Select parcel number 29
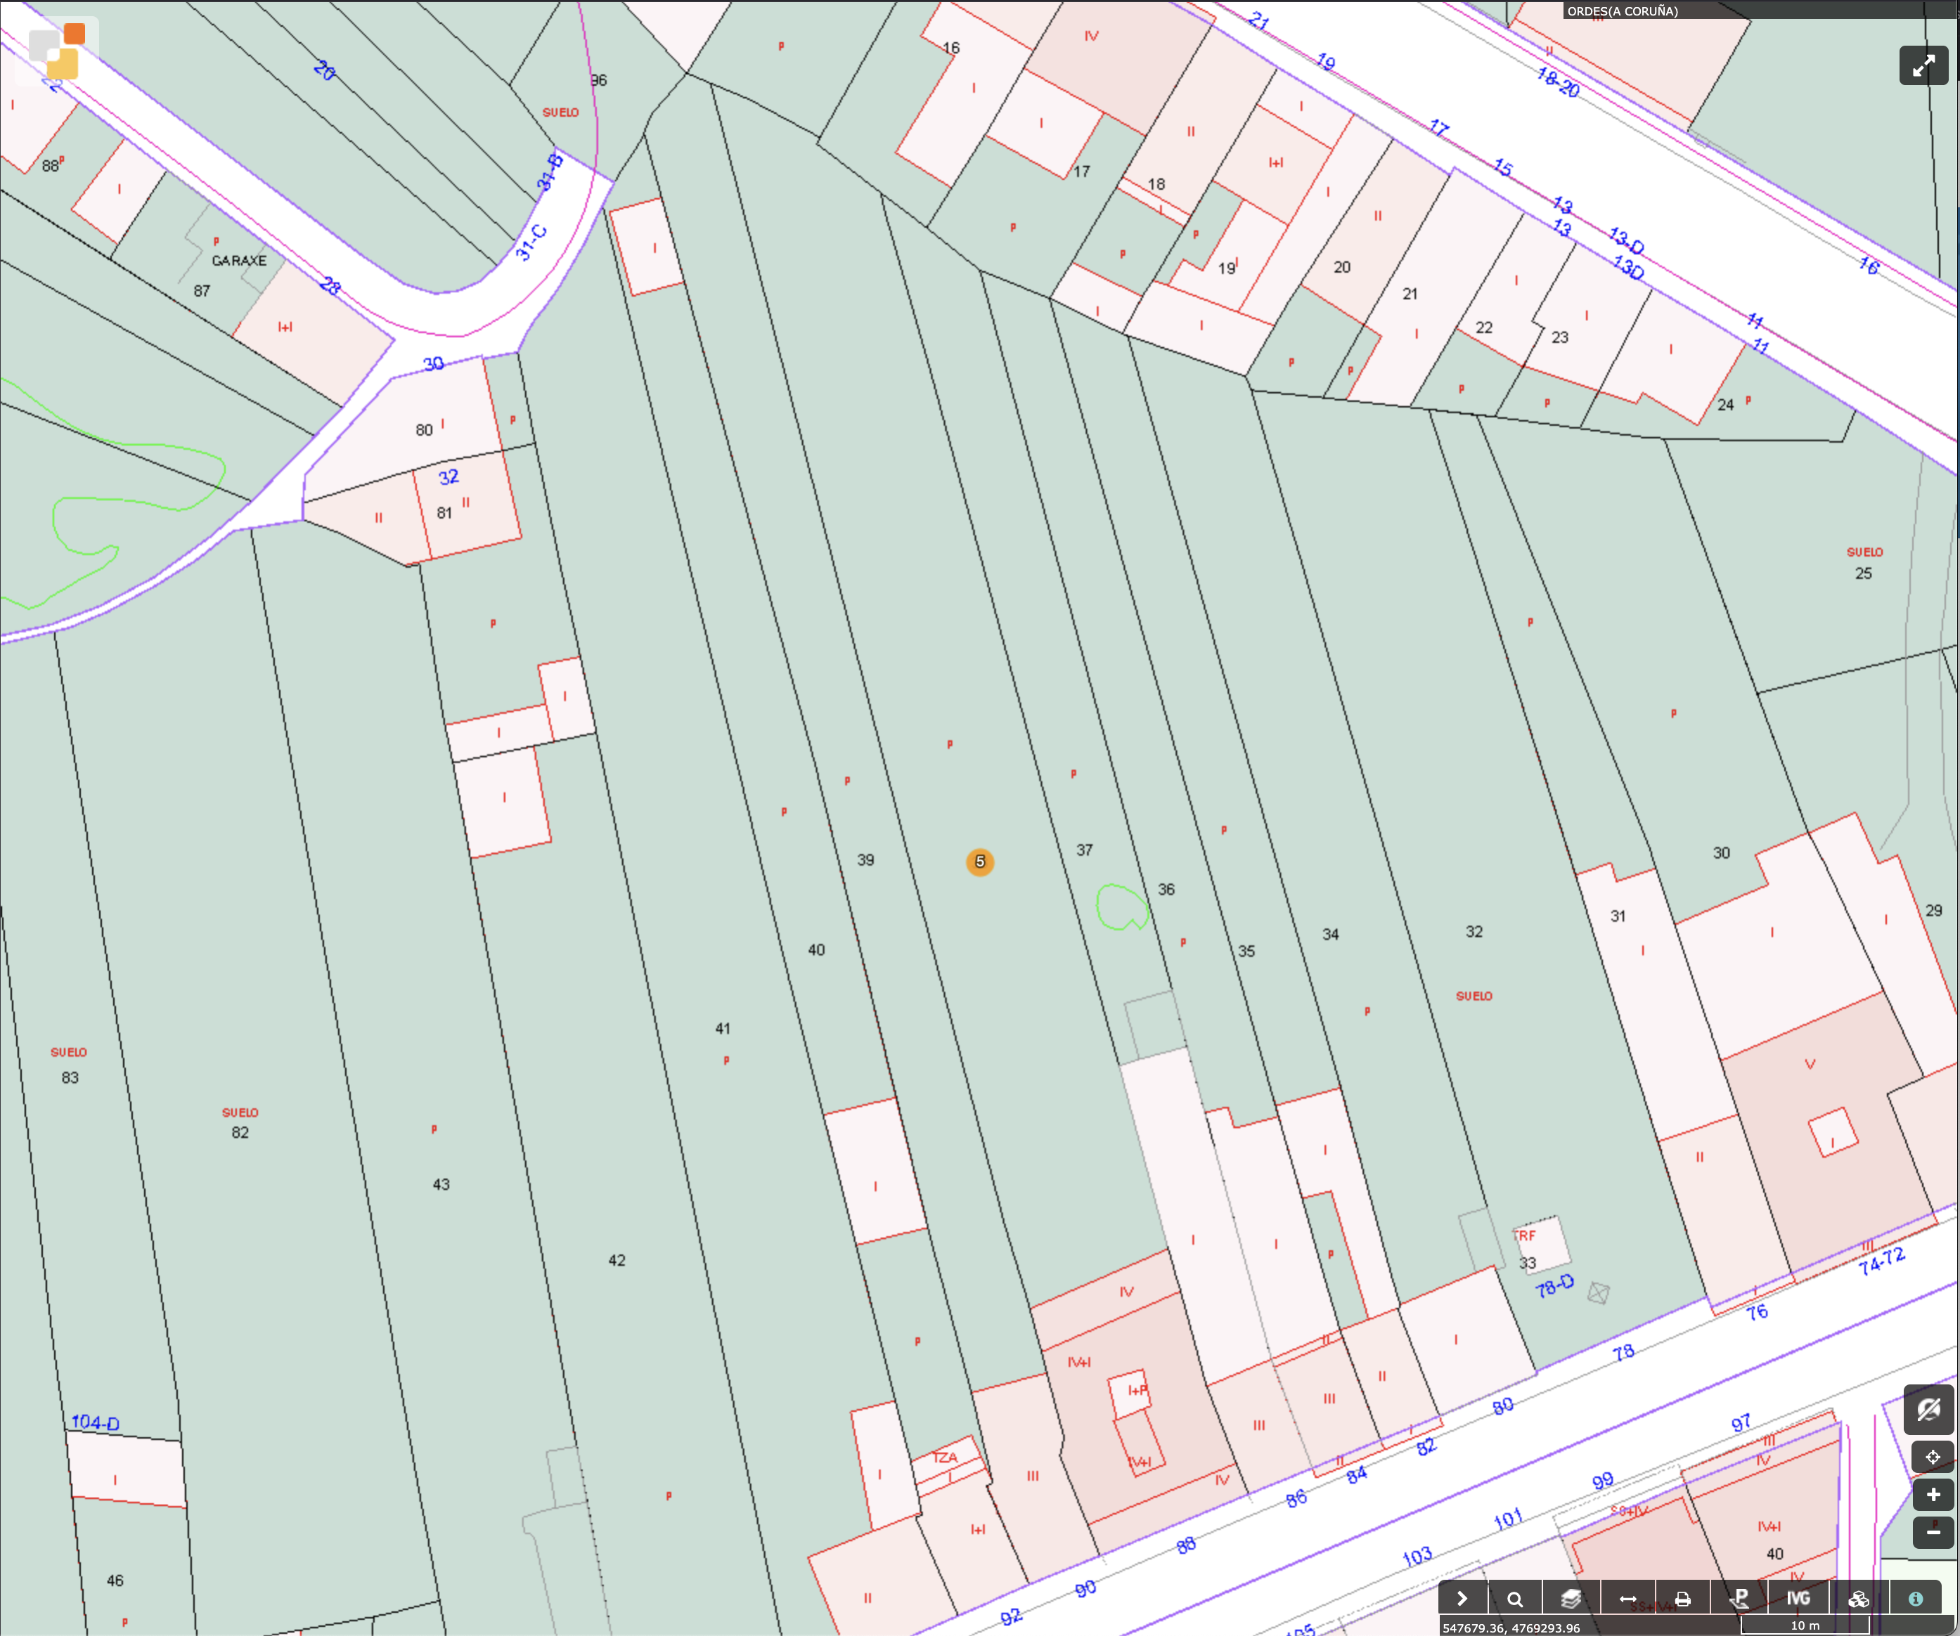The image size is (1960, 1636). coord(1933,909)
